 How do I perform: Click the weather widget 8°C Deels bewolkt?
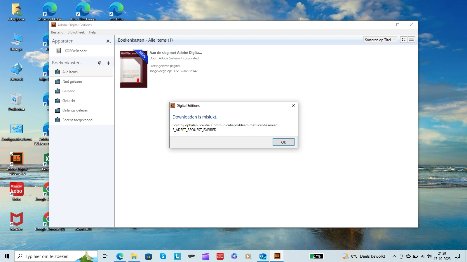363,256
